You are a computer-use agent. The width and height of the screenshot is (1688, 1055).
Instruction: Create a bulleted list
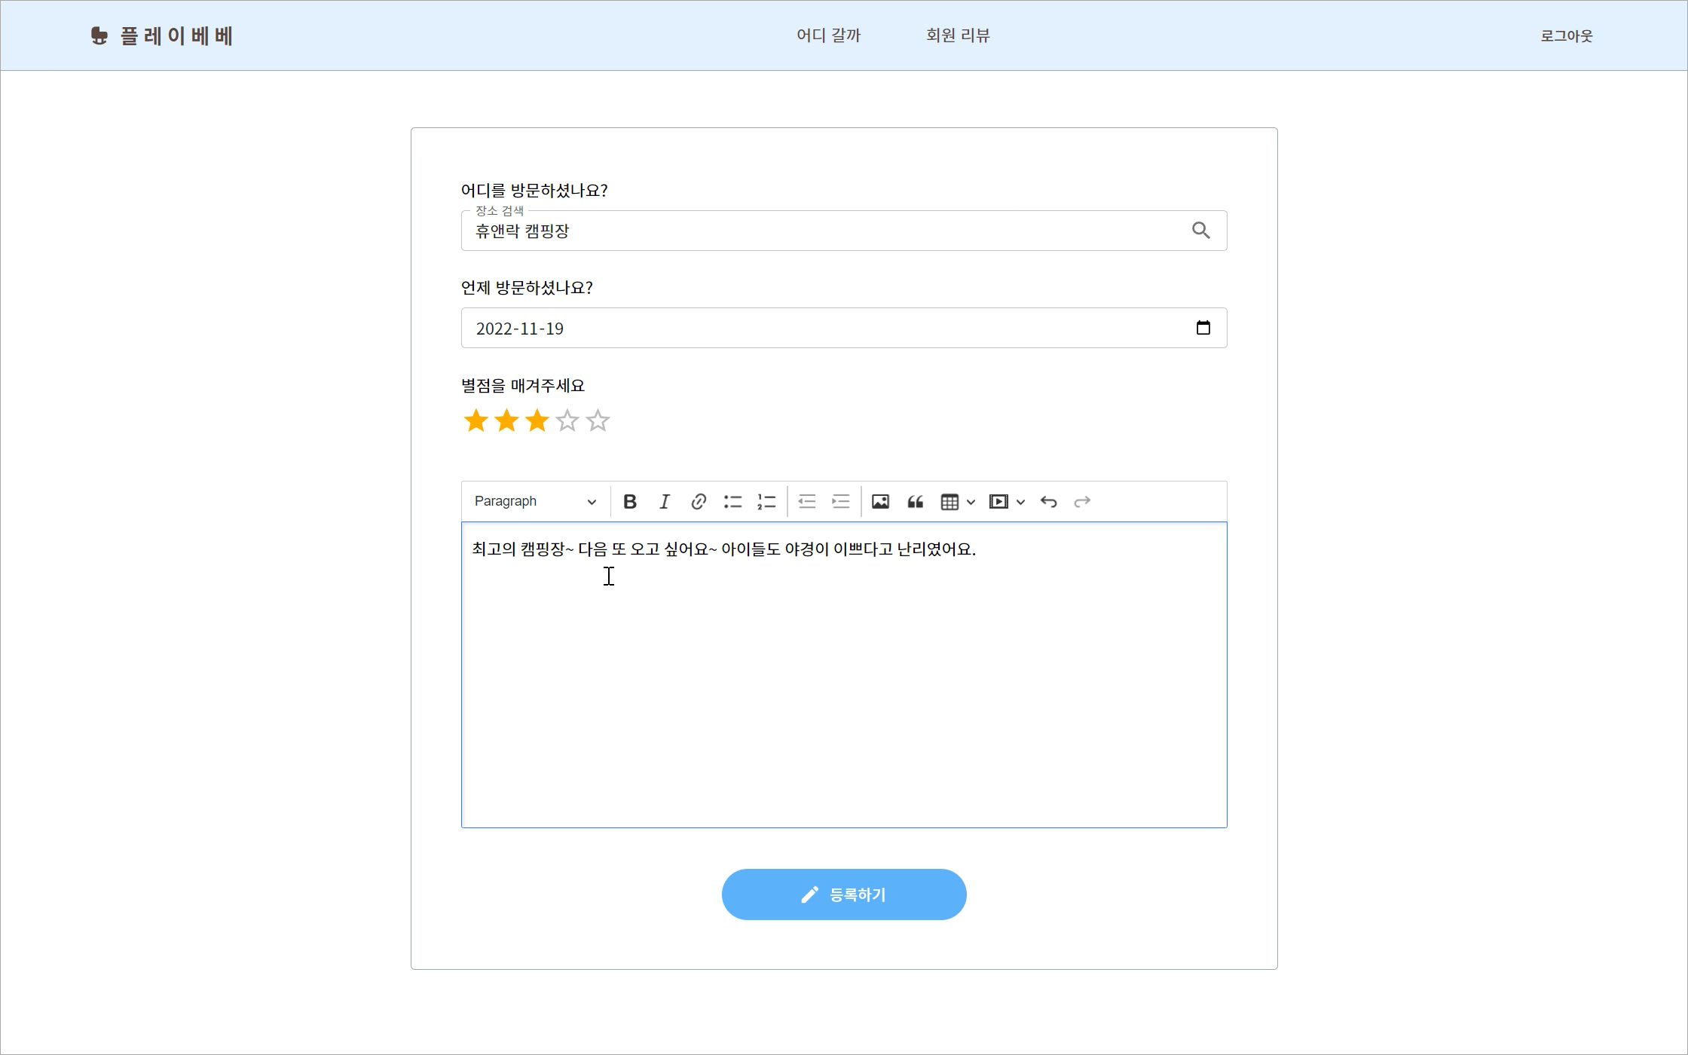[732, 502]
